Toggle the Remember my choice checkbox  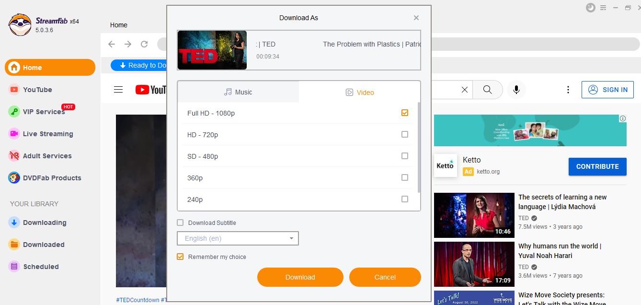pyautogui.click(x=180, y=257)
